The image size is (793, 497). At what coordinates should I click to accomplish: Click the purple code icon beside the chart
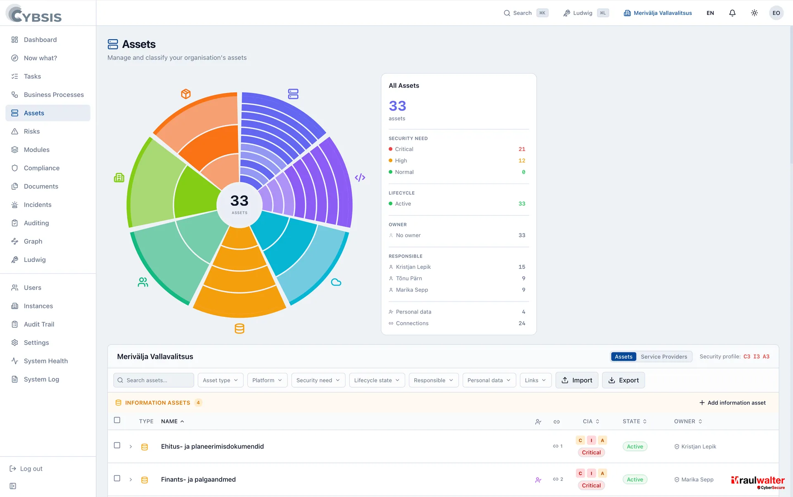(x=360, y=178)
